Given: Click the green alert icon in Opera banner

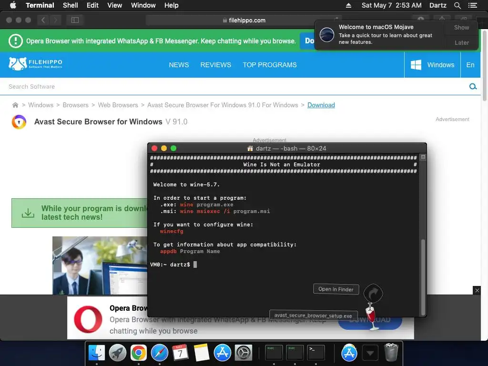Looking at the screenshot, I should coord(16,41).
